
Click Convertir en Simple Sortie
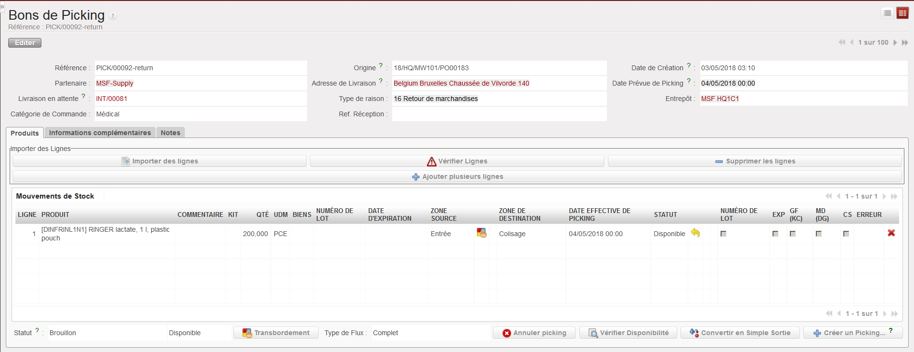click(x=740, y=333)
